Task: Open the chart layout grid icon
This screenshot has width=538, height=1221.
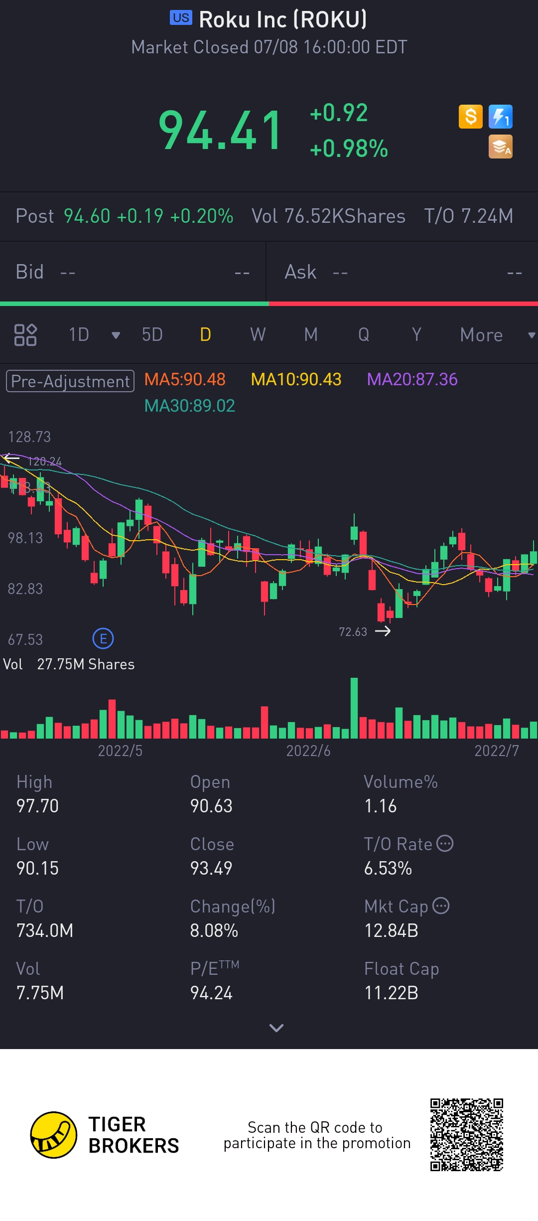Action: tap(25, 335)
